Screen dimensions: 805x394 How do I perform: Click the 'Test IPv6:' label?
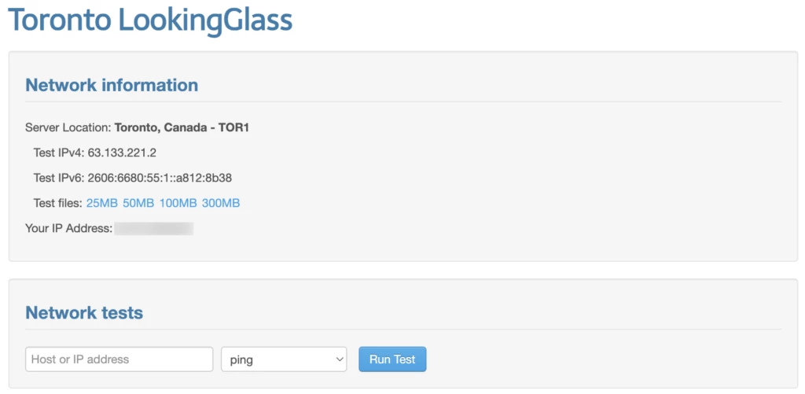(x=59, y=178)
